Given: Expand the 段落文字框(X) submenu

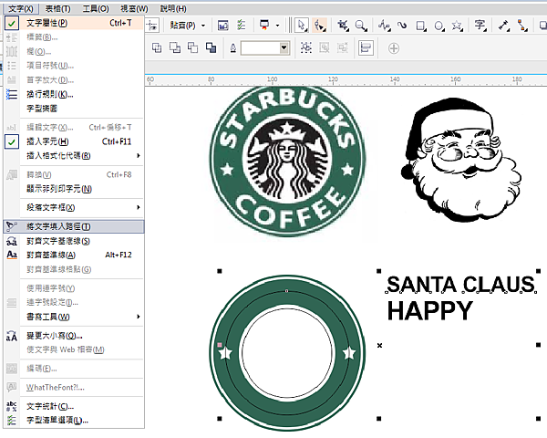Looking at the screenshot, I should click(x=139, y=207).
